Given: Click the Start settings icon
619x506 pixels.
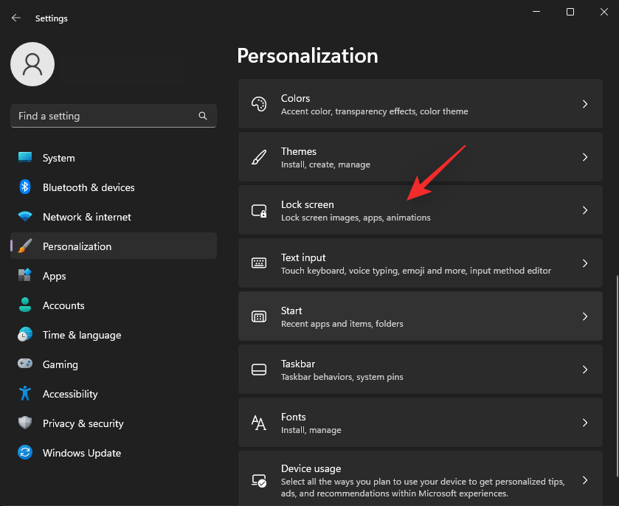Looking at the screenshot, I should point(259,316).
